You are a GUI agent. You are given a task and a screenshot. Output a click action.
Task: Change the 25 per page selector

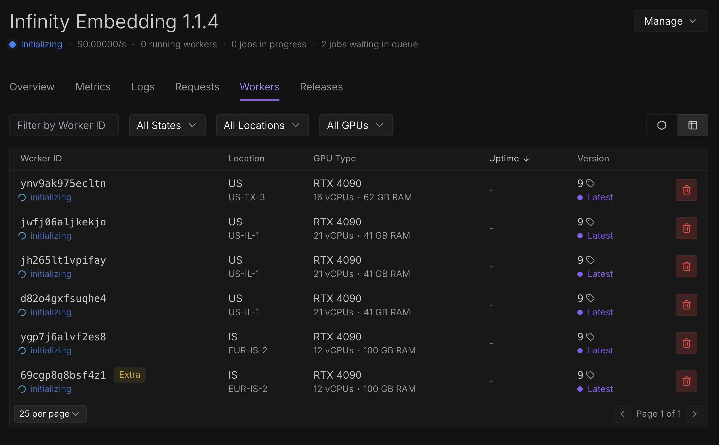pyautogui.click(x=50, y=414)
